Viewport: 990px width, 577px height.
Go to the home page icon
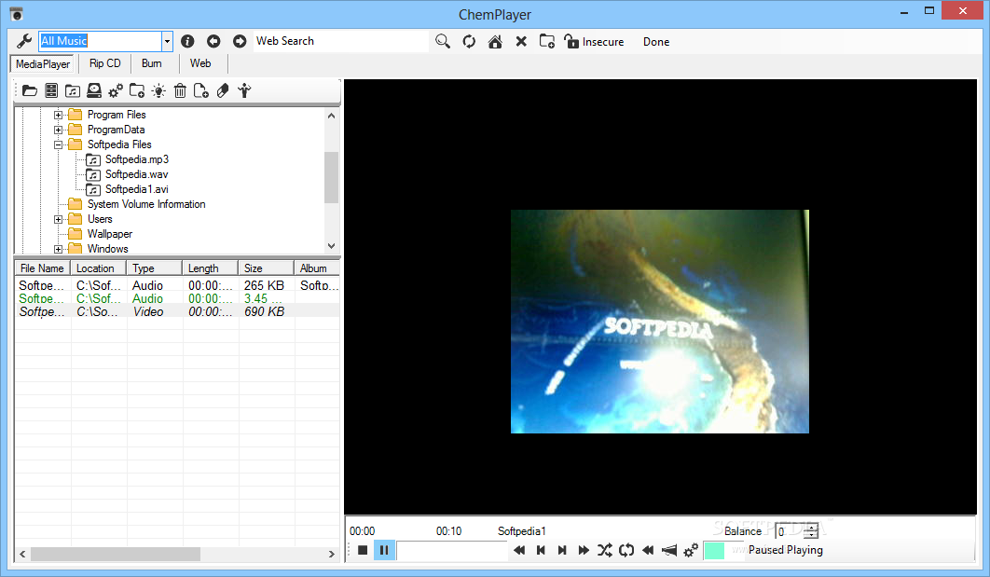[x=495, y=42]
